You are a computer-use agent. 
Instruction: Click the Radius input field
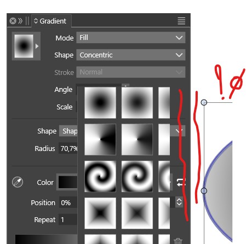tap(68, 148)
